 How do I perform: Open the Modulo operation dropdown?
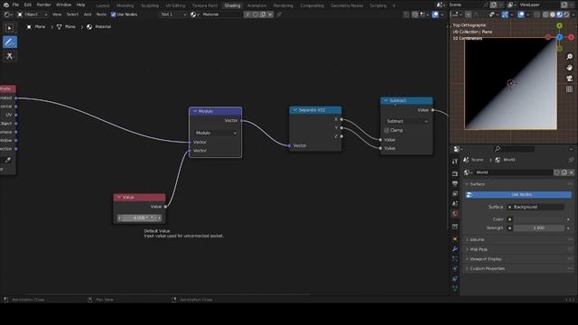[x=216, y=133]
